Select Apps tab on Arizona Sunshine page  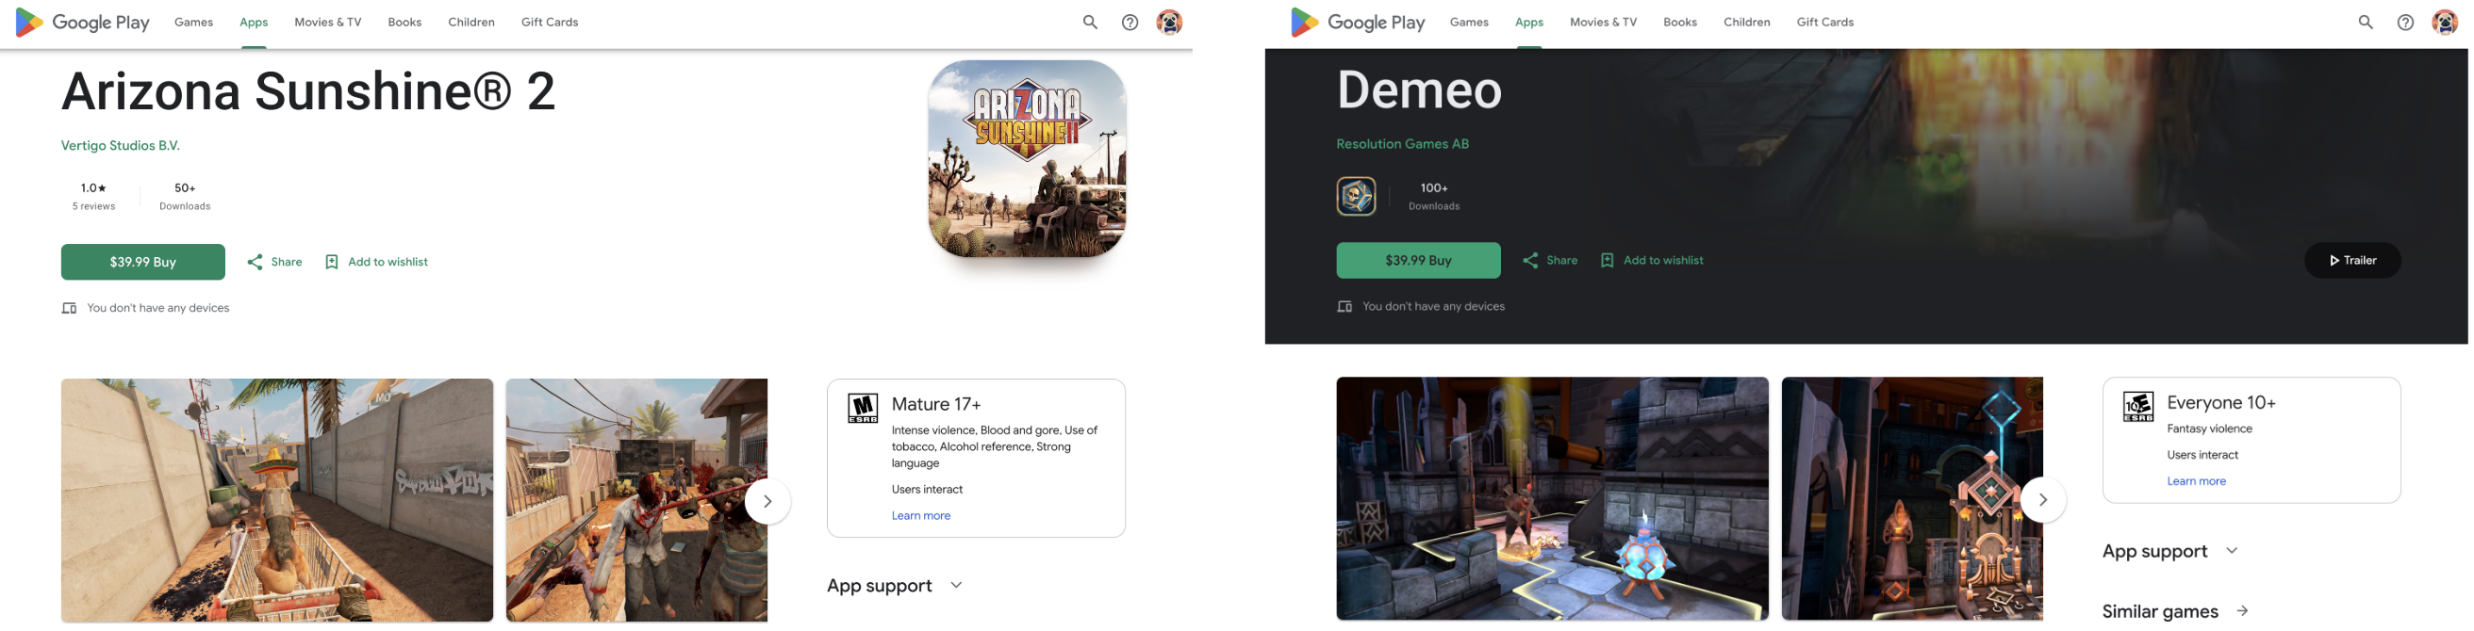[254, 22]
